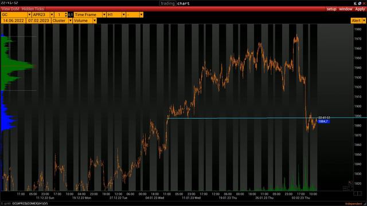
Task: Click the chart title label
Action: (x=183, y=3)
